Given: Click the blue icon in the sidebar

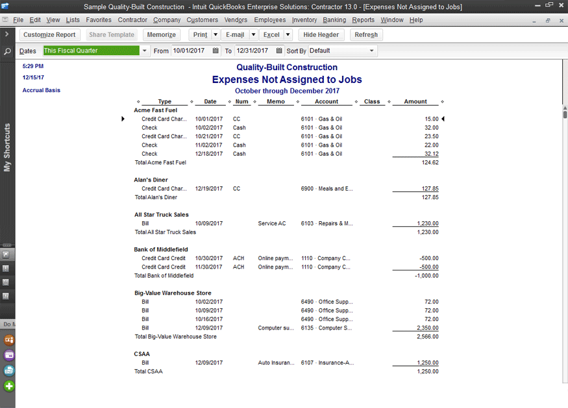Looking at the screenshot, I should (9, 370).
